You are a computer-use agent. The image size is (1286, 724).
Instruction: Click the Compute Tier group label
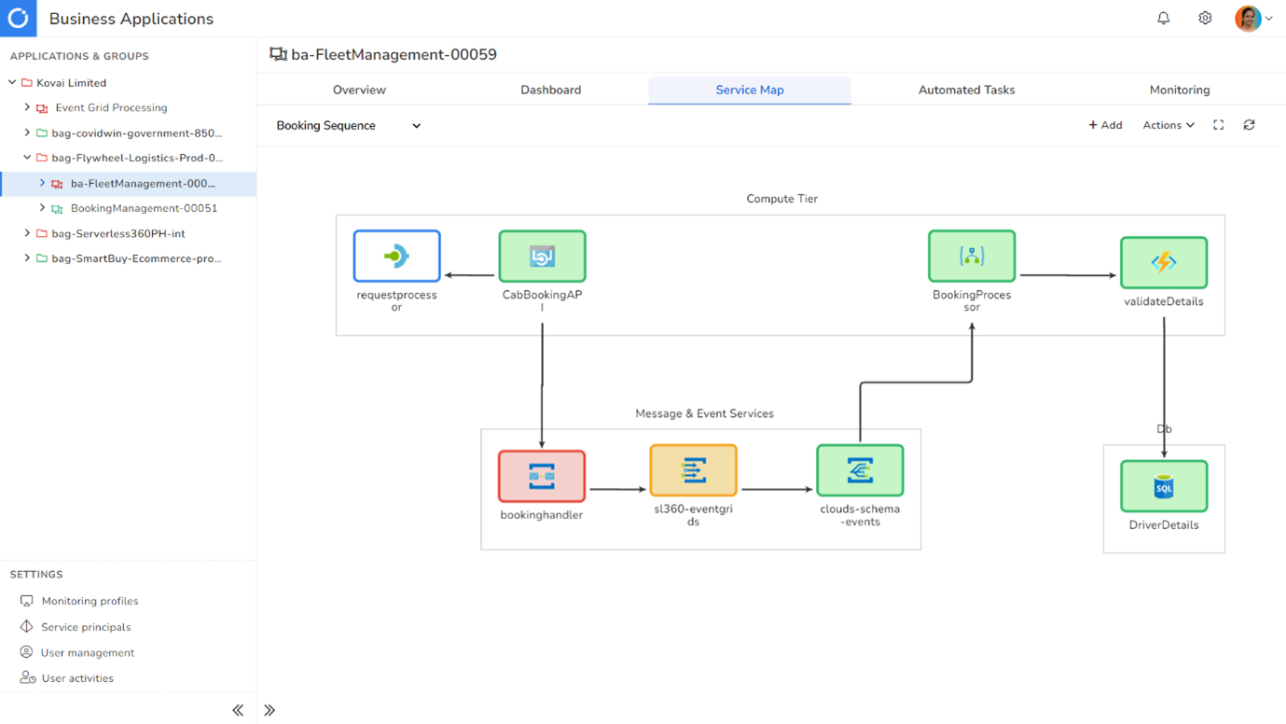click(x=781, y=199)
